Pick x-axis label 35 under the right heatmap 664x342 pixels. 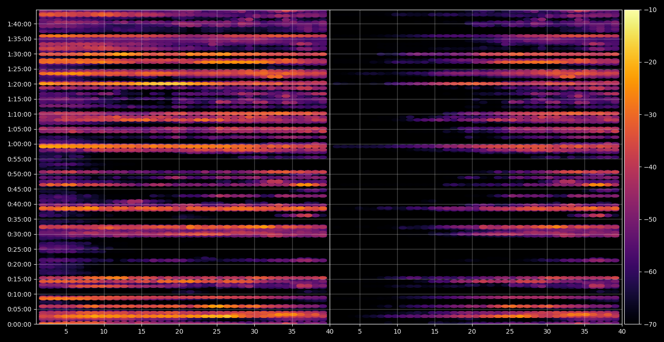584,332
